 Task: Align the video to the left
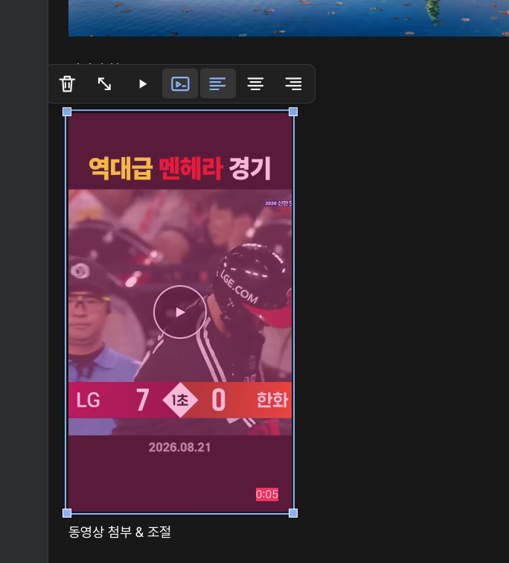coord(218,83)
